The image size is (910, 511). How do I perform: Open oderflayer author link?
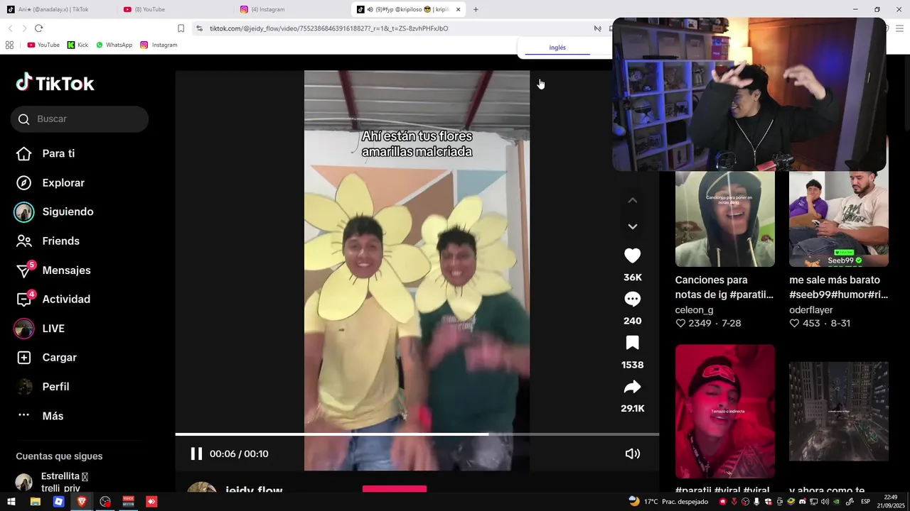click(x=810, y=310)
